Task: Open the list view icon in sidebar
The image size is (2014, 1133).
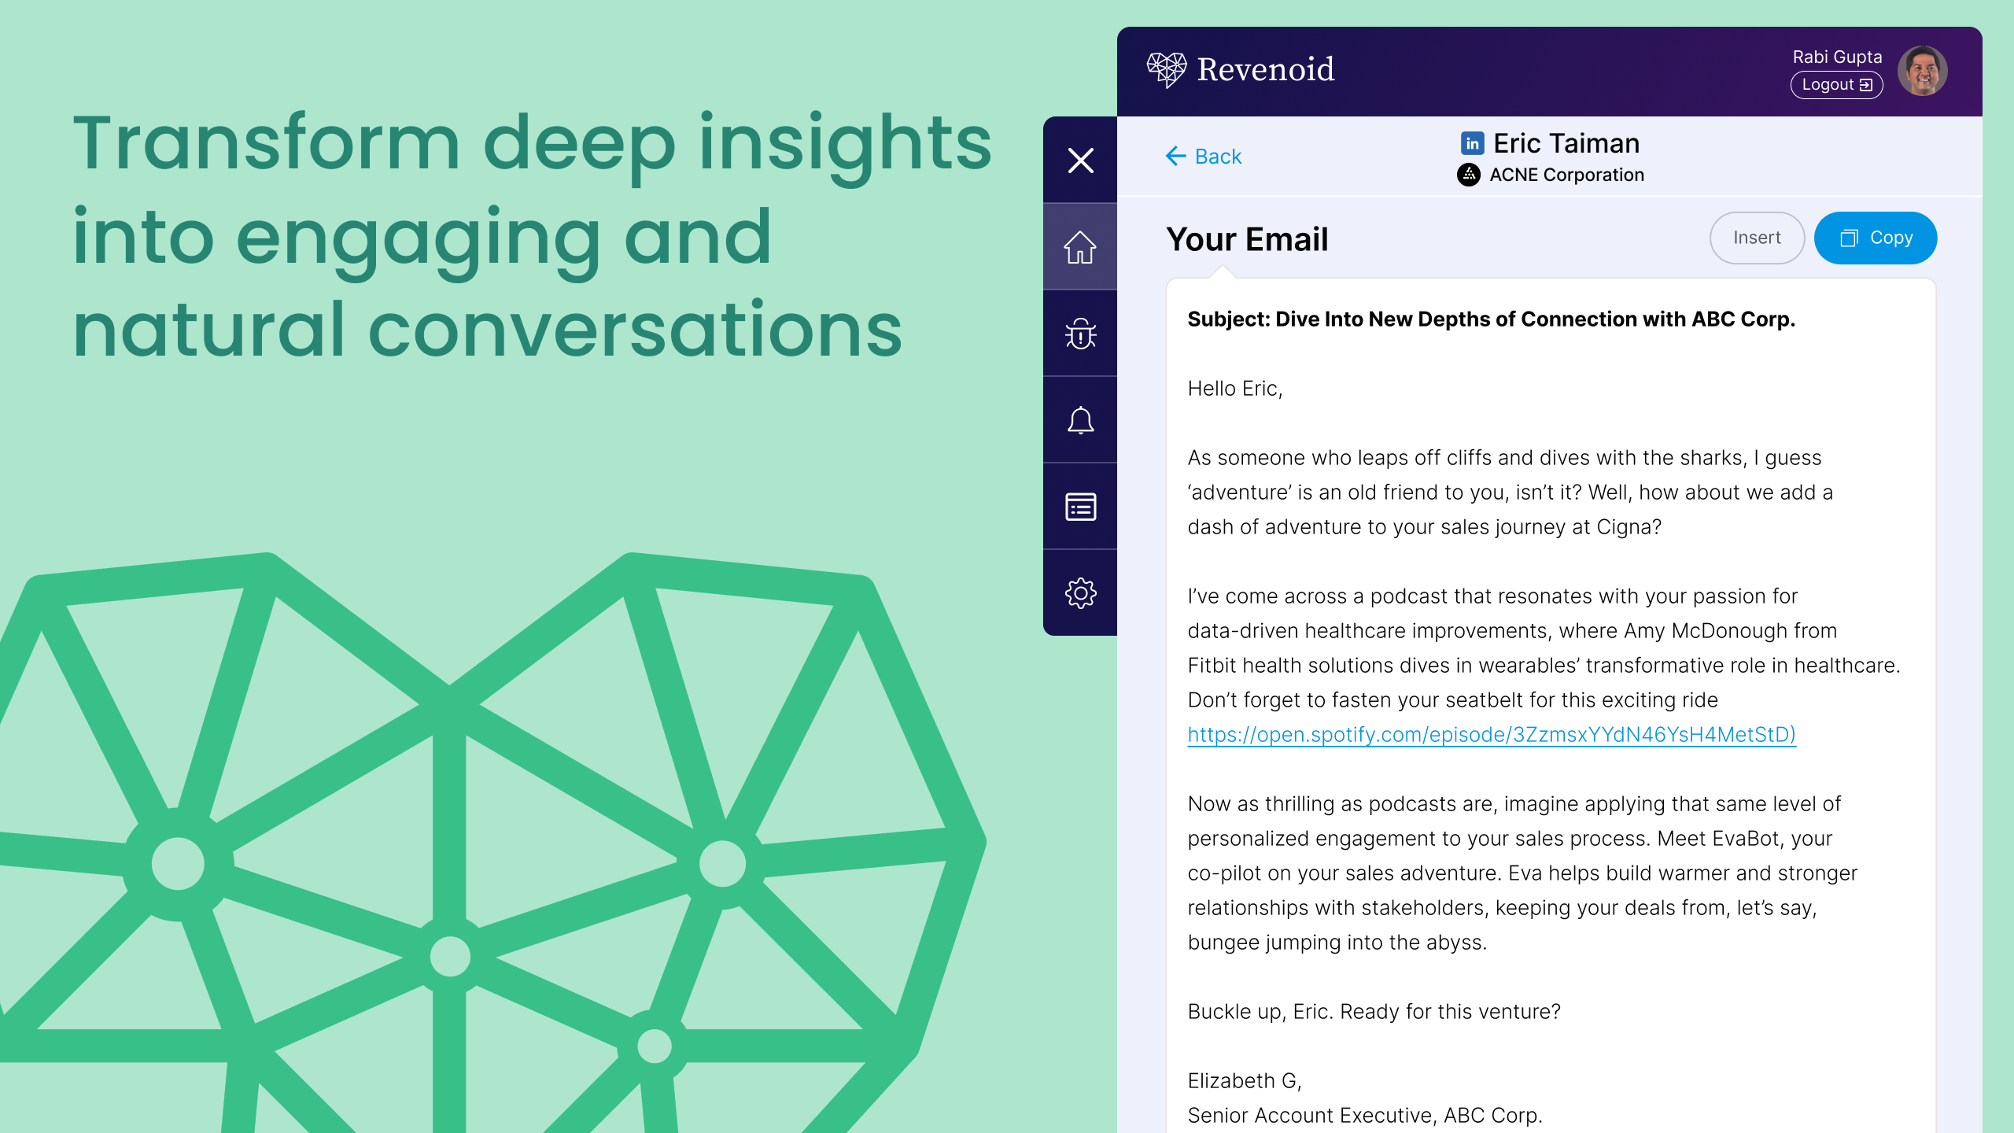Action: click(x=1080, y=507)
